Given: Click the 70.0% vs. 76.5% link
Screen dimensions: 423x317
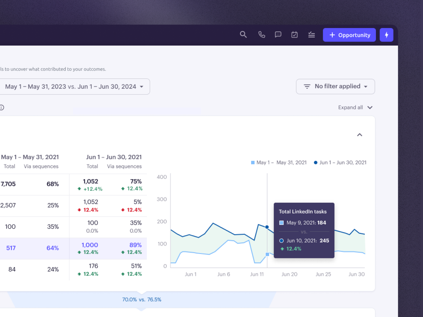Looking at the screenshot, I should (x=142, y=299).
